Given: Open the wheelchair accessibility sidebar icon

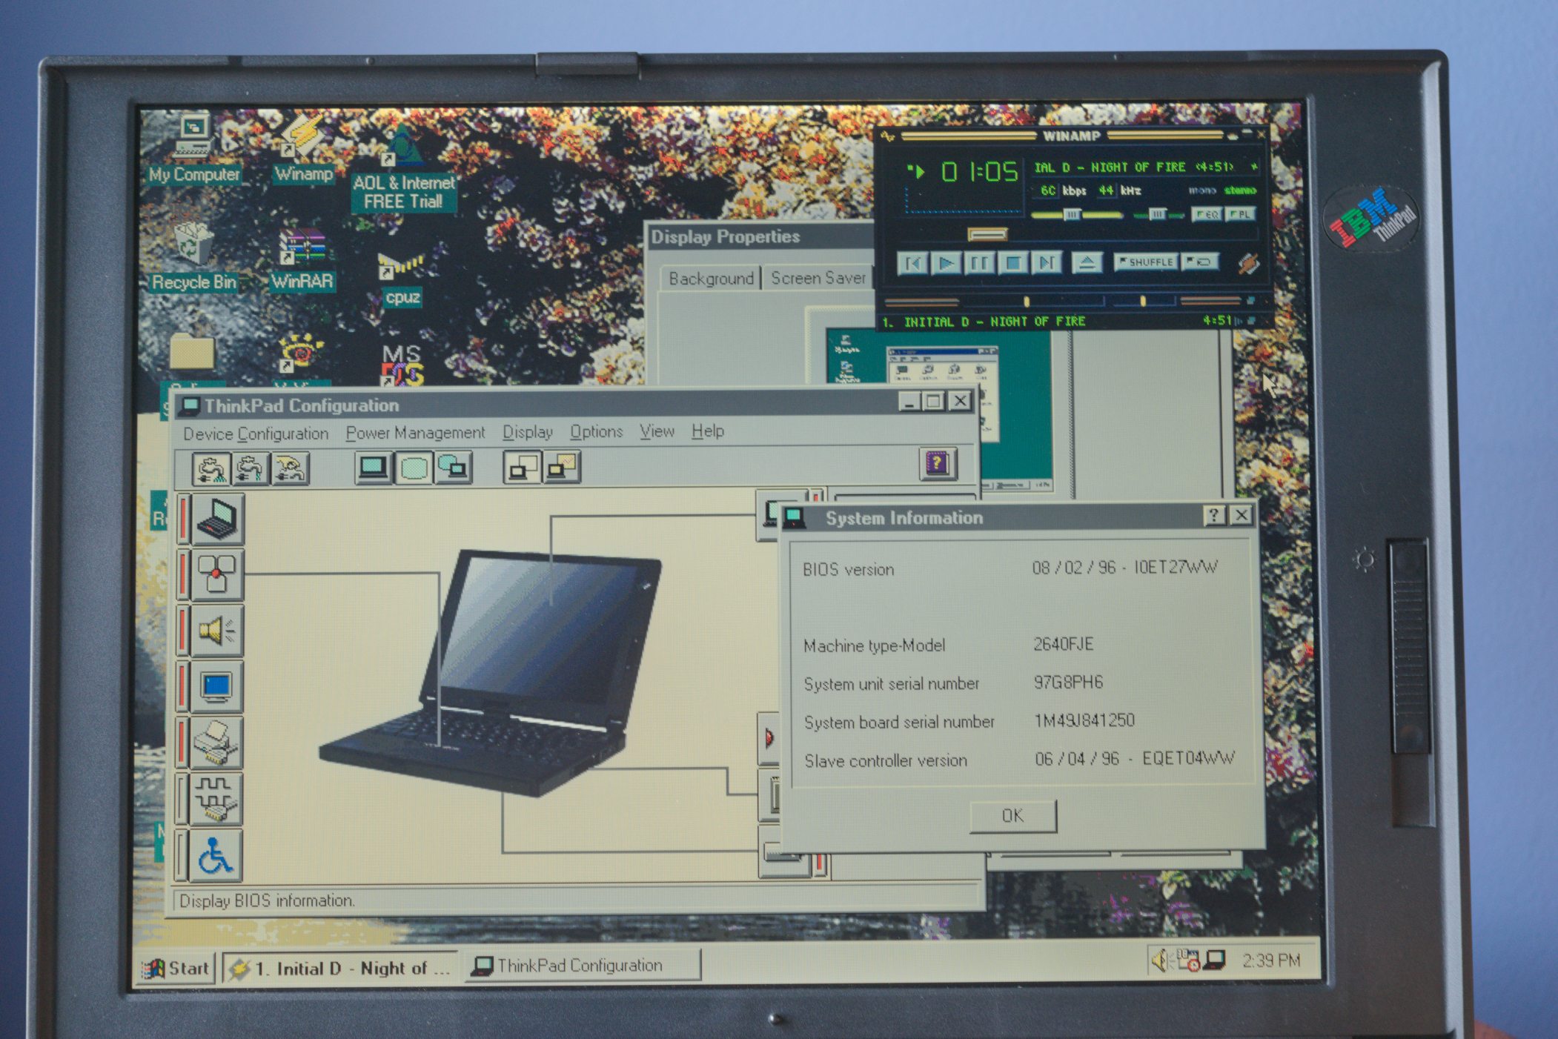Looking at the screenshot, I should [216, 855].
